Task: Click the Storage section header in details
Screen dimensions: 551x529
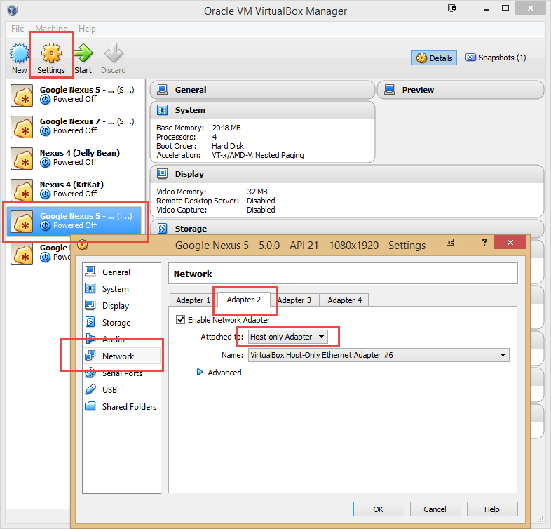Action: point(346,229)
